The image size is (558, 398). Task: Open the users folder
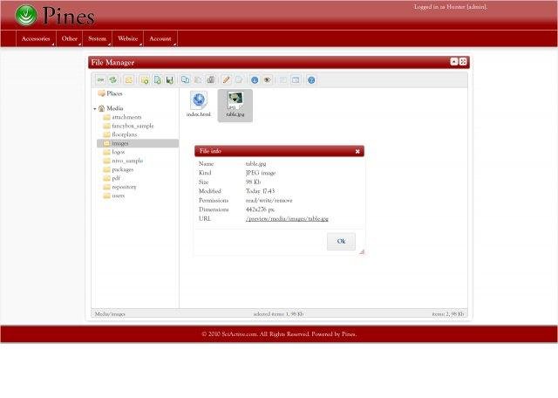pyautogui.click(x=114, y=196)
